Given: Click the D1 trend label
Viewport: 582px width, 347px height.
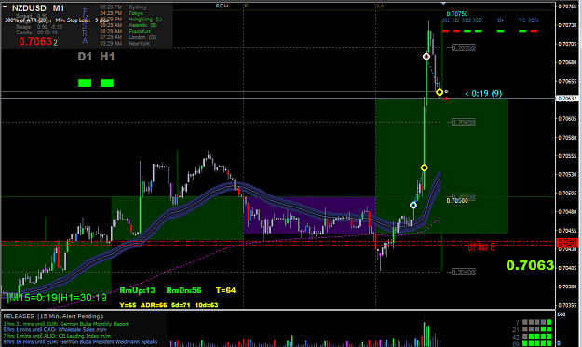Looking at the screenshot, I should [x=85, y=57].
